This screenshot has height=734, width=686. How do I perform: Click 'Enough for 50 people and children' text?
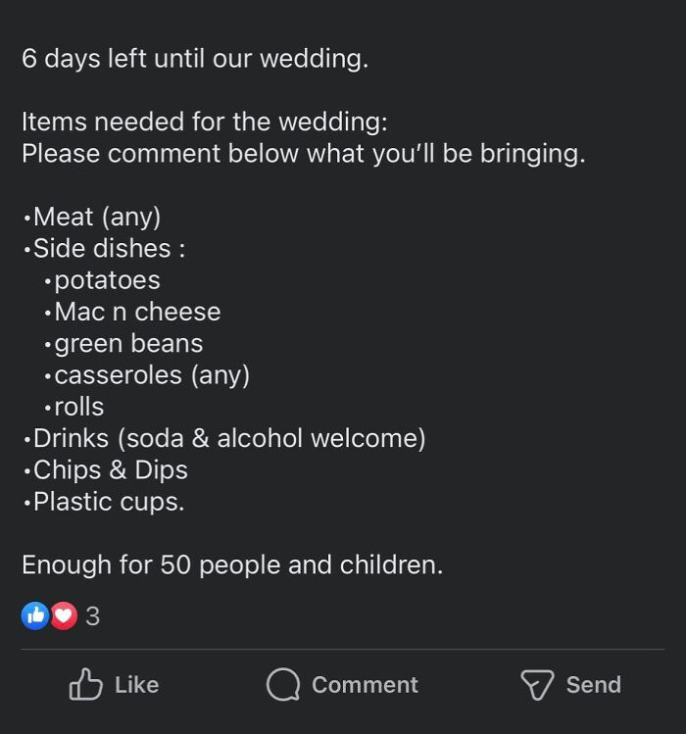pos(232,565)
